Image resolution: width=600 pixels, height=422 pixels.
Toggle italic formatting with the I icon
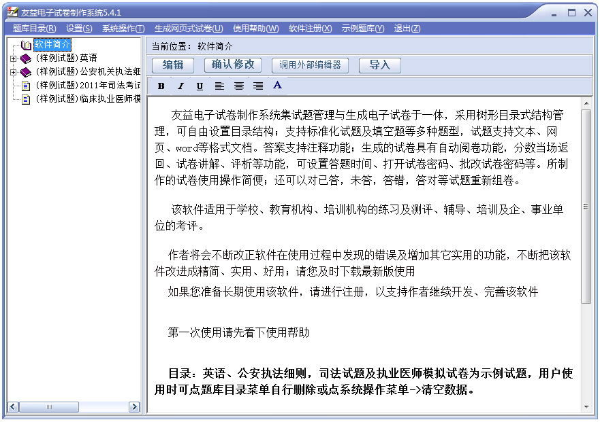180,86
